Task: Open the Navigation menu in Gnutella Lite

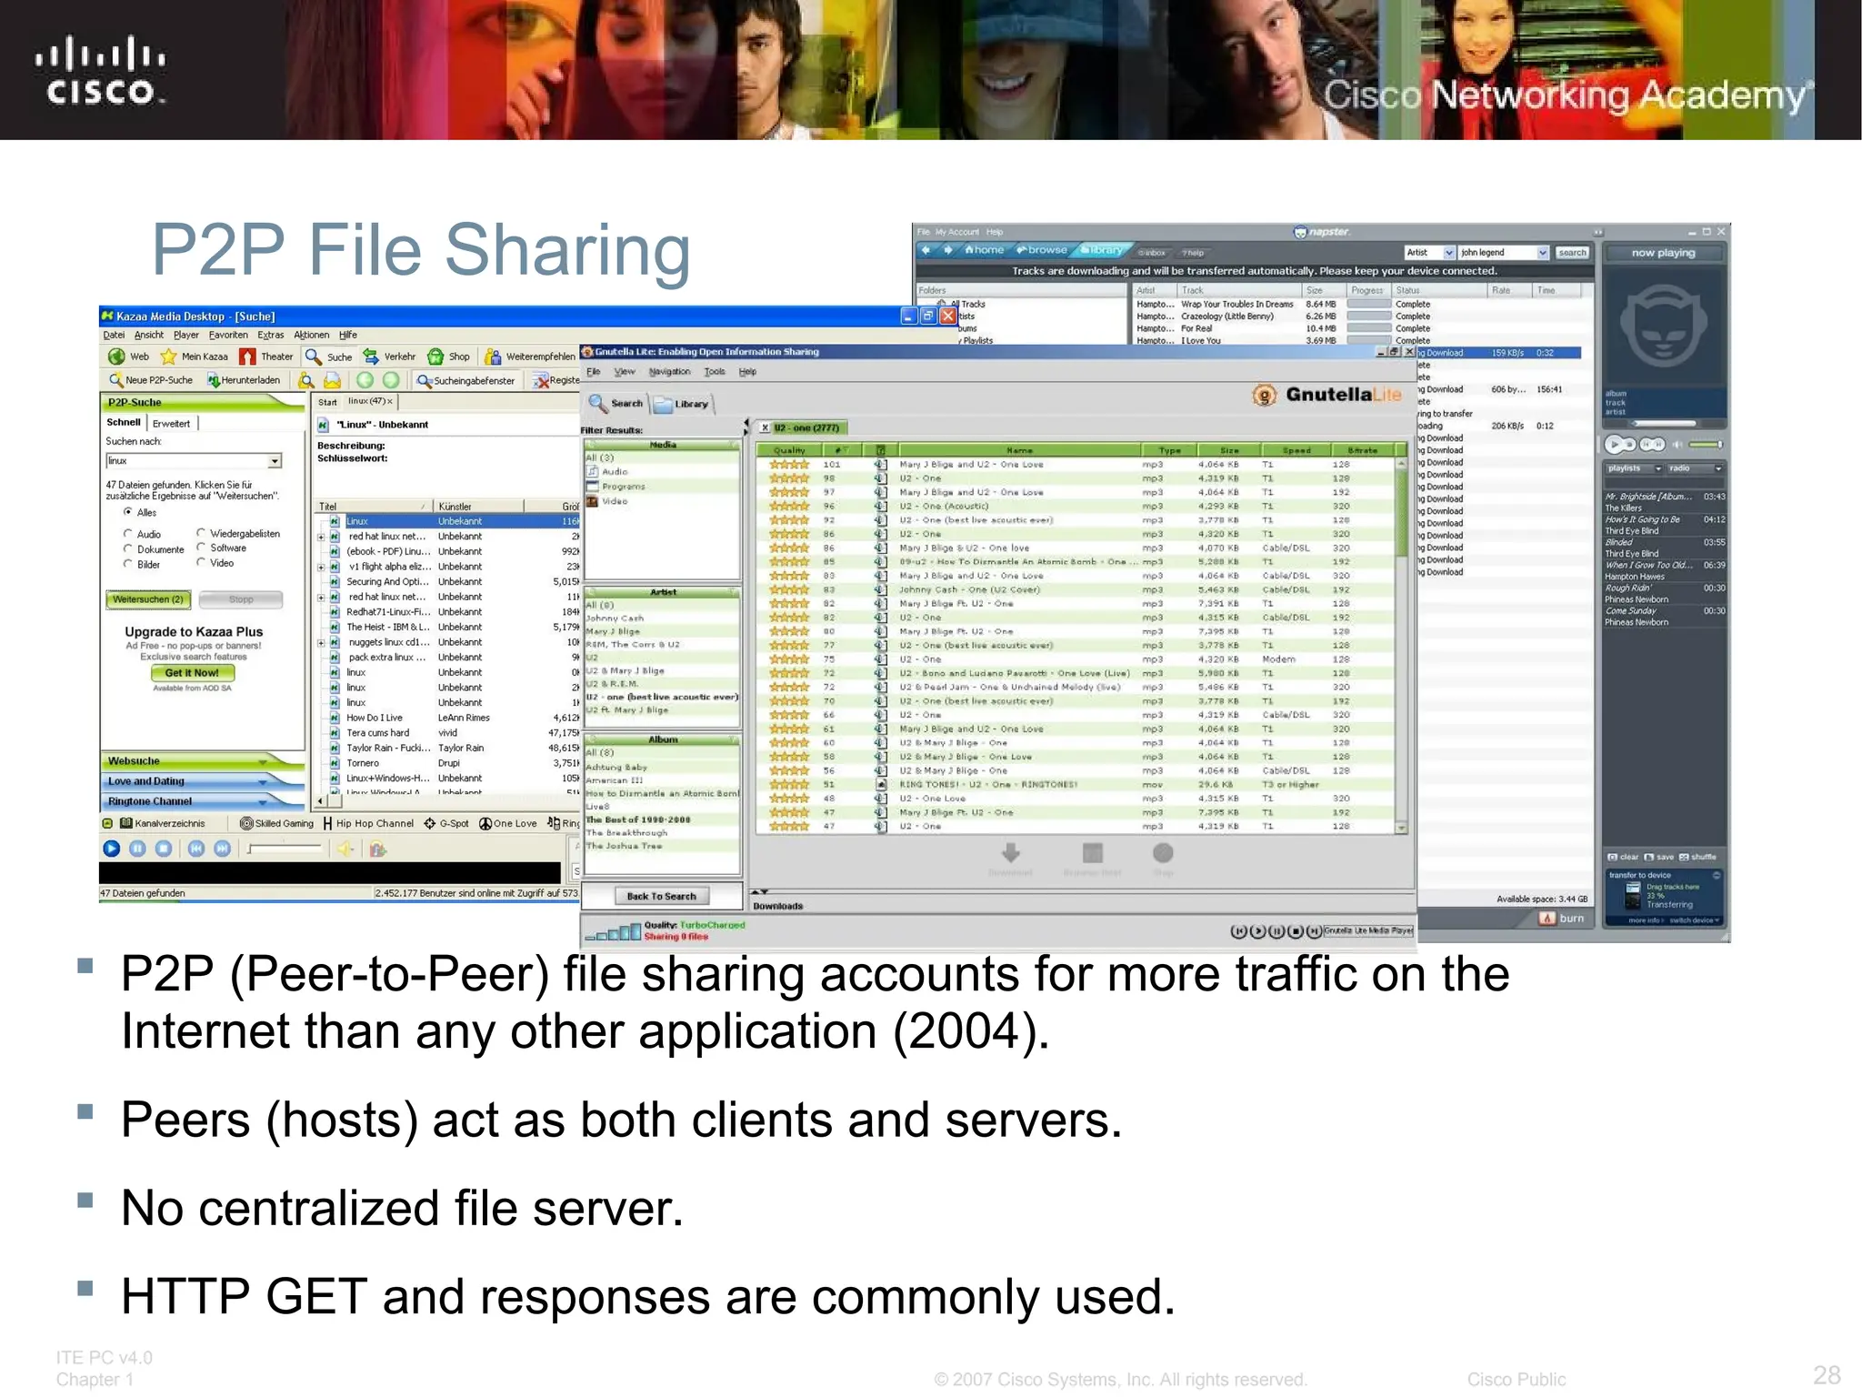Action: [x=669, y=371]
